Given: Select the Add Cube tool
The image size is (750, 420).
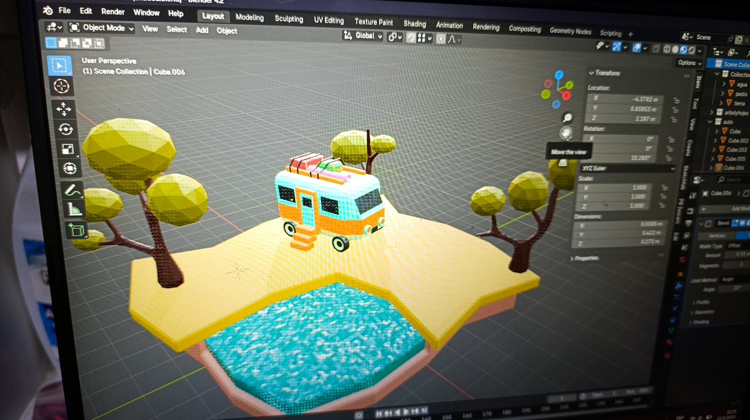Looking at the screenshot, I should 76,230.
